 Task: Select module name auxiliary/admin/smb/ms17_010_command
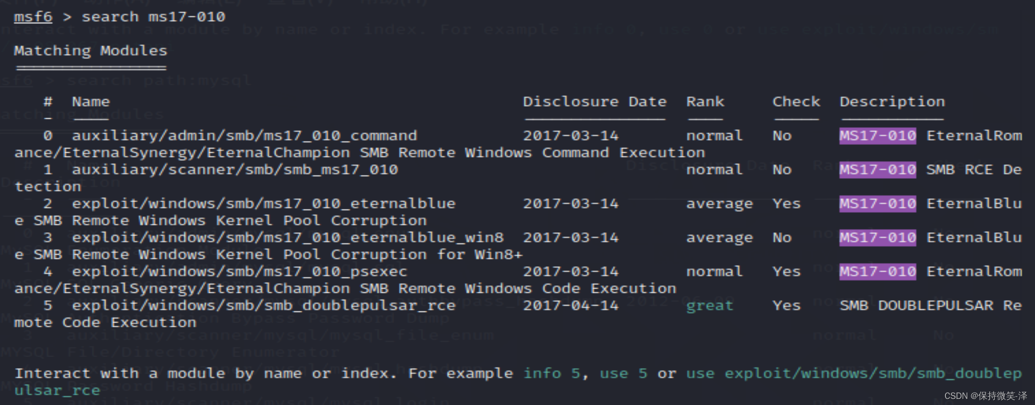[x=244, y=135]
